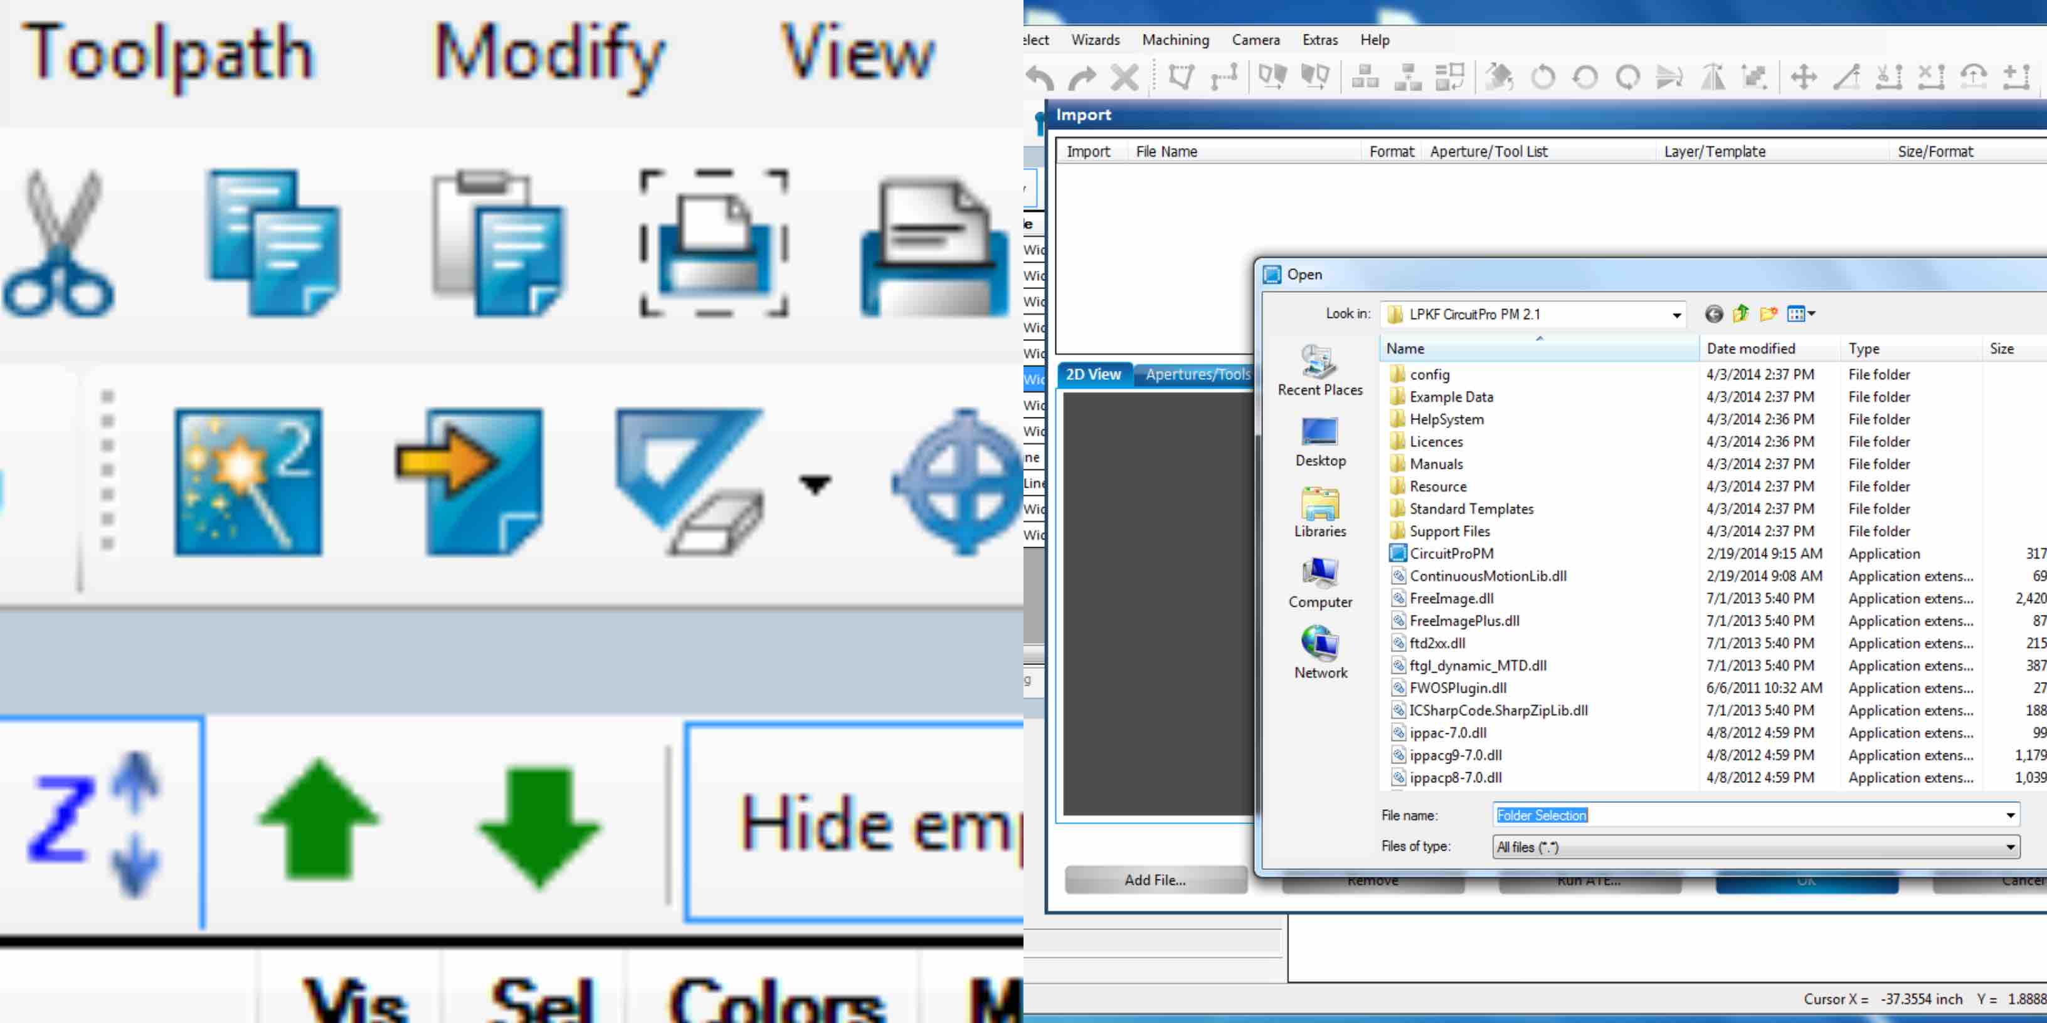Select the Magic Wand tool icon

coord(250,481)
